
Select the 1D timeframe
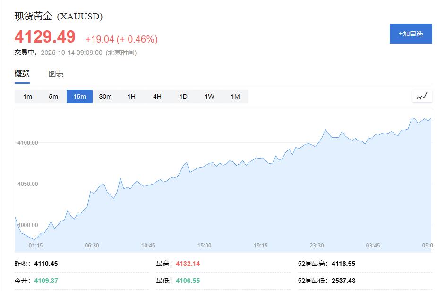click(x=183, y=96)
